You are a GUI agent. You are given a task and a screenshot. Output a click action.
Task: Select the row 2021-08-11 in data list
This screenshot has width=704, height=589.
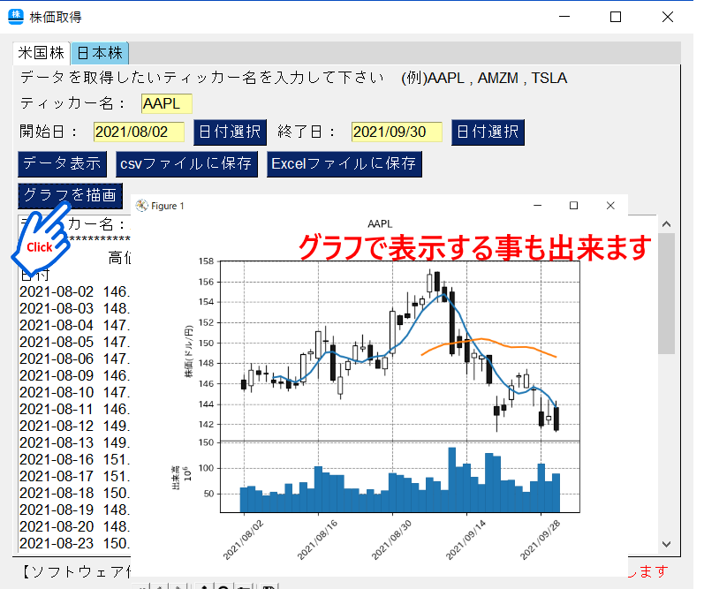coord(74,410)
